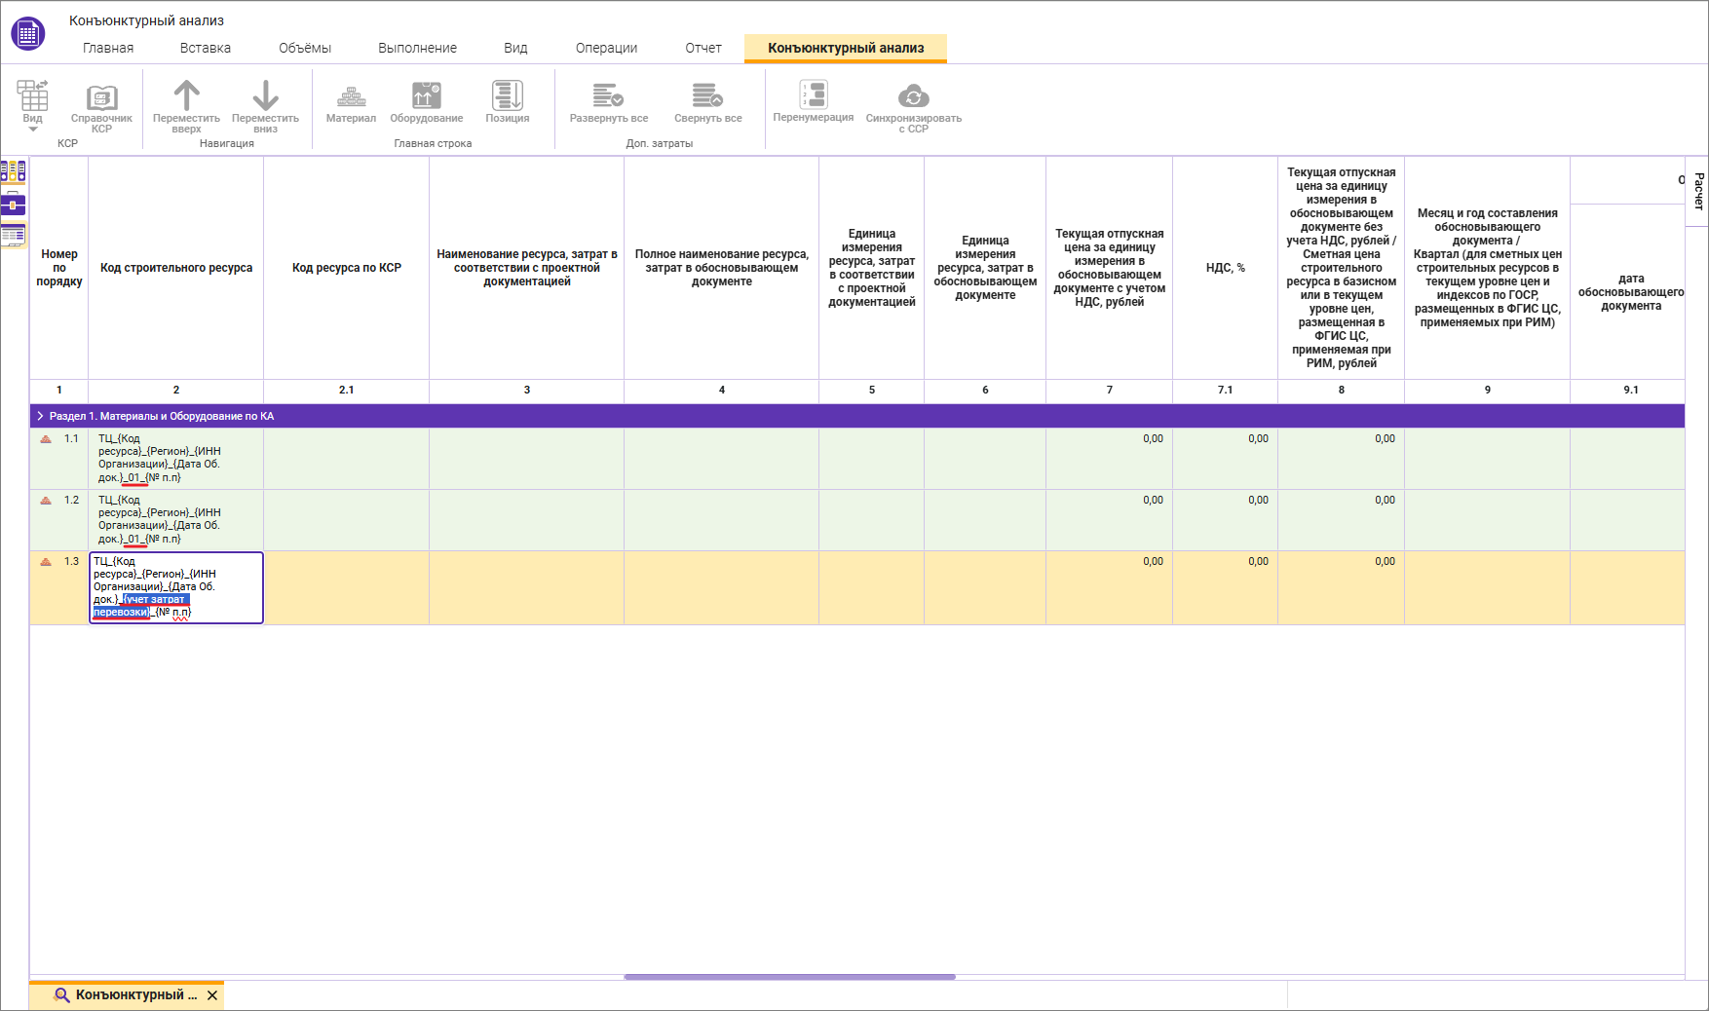The width and height of the screenshot is (1709, 1011).
Task: Click the round application menu button
Action: [27, 34]
